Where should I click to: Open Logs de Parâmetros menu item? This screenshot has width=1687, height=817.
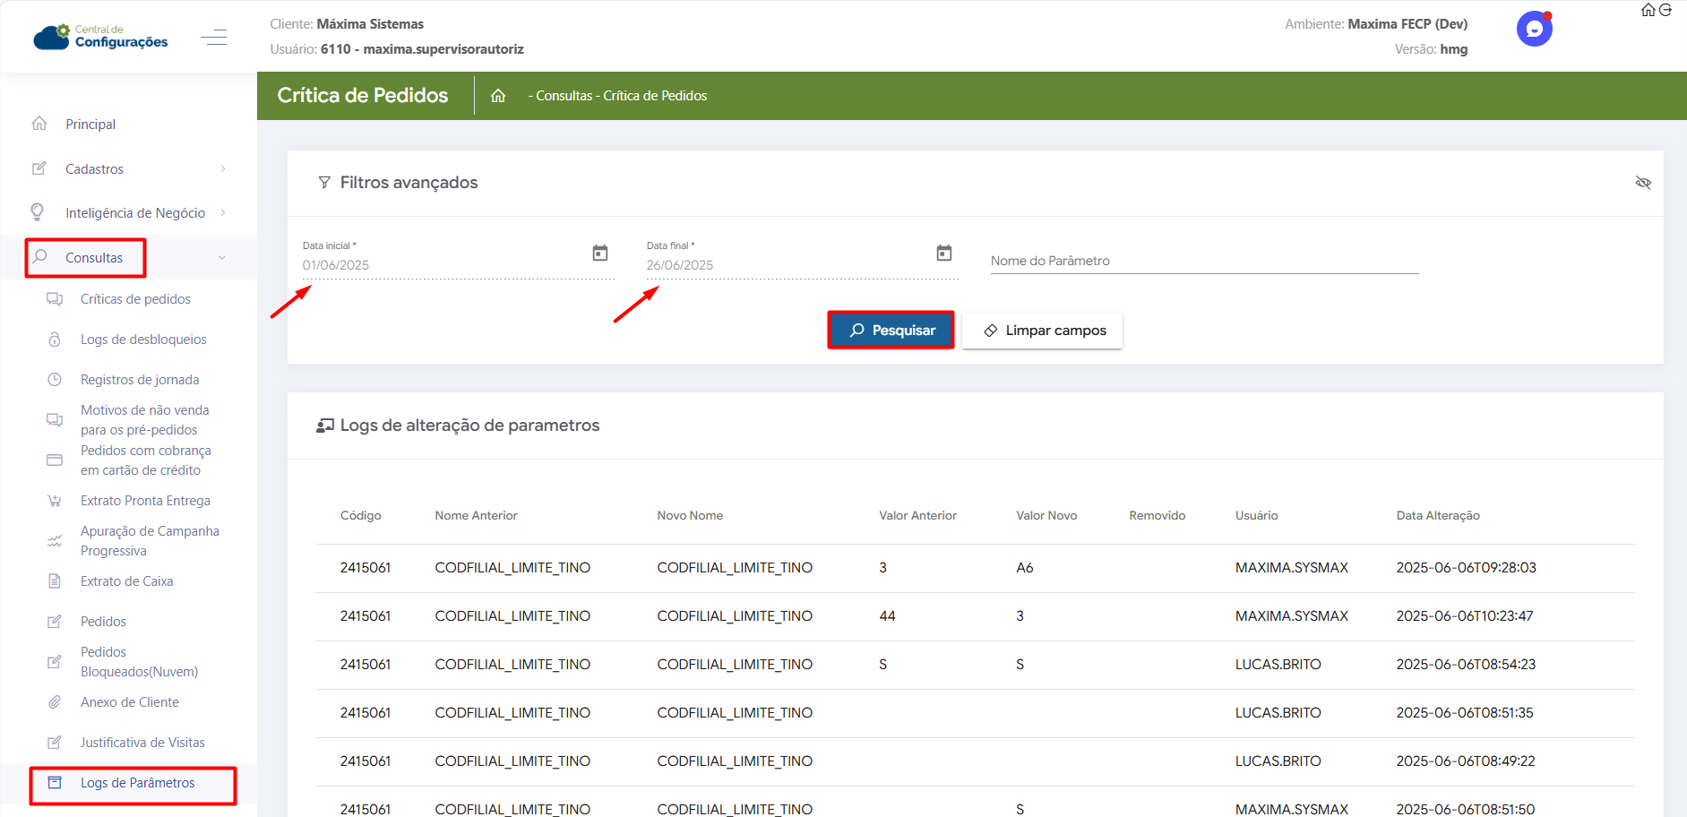137,783
